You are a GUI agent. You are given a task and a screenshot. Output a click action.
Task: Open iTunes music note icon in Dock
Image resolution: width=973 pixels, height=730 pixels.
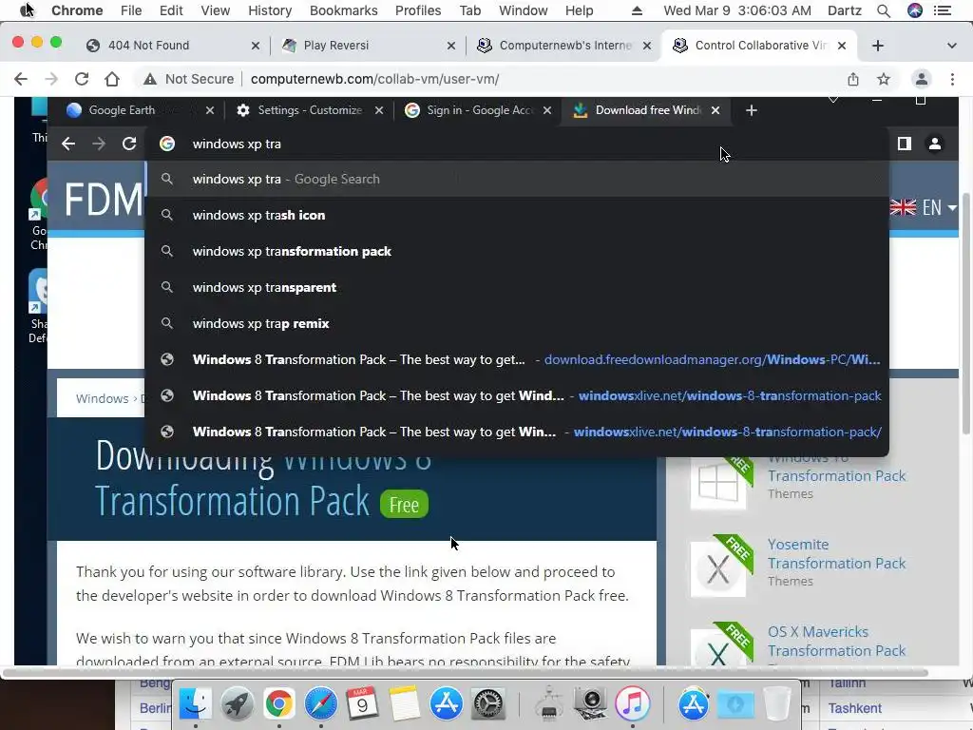632,704
